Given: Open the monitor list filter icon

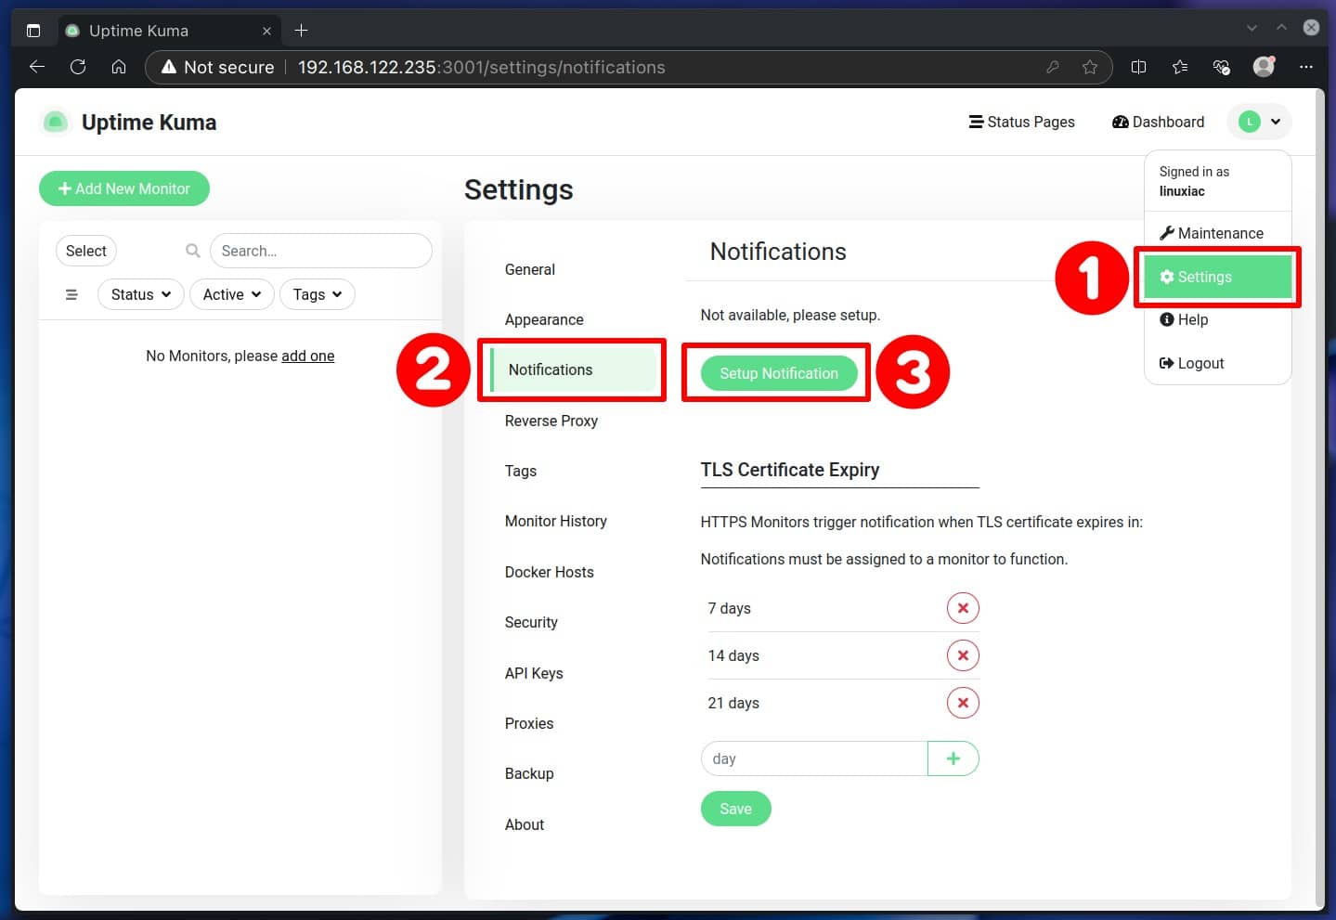Looking at the screenshot, I should 71,294.
